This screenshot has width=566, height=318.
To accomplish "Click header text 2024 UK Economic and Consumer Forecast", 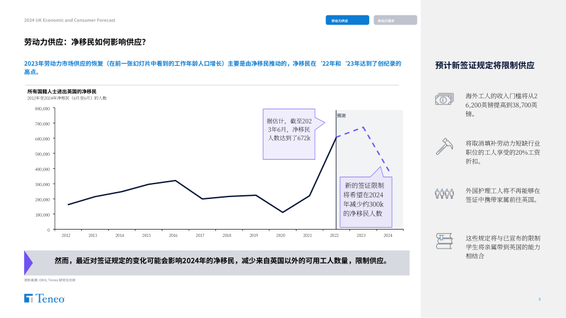I will [x=70, y=20].
